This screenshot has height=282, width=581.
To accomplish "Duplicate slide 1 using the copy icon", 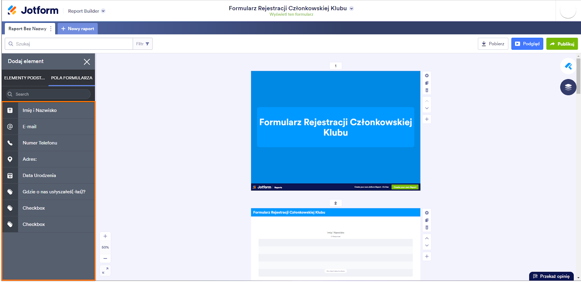I will pos(427,83).
